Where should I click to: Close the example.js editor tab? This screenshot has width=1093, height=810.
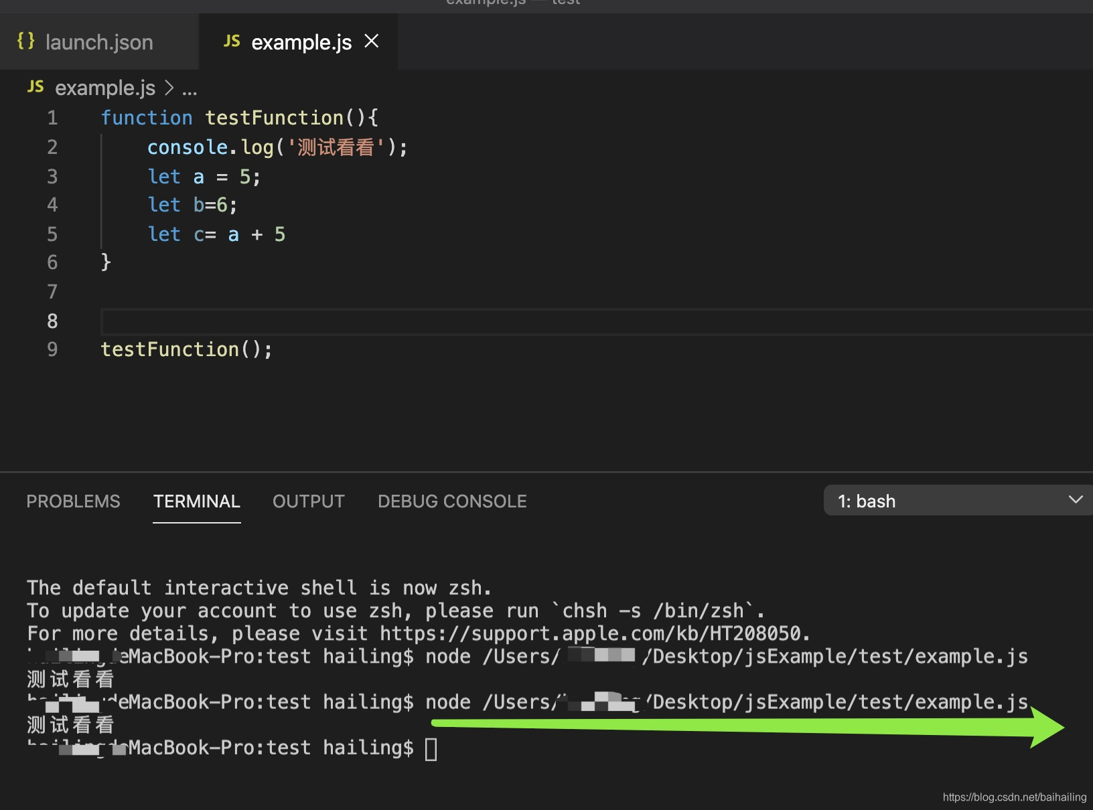372,41
